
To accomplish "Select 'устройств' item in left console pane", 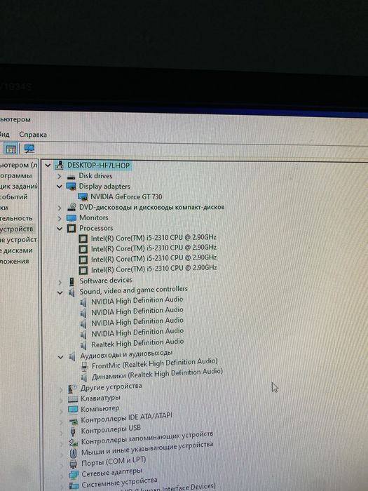I will pyautogui.click(x=16, y=229).
